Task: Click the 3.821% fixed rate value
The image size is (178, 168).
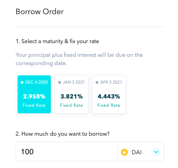Action: [x=72, y=96]
